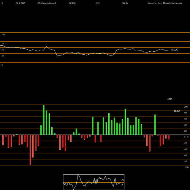Click the (5,5 parameter text in the header
The image size is (190, 190).
point(98,3)
